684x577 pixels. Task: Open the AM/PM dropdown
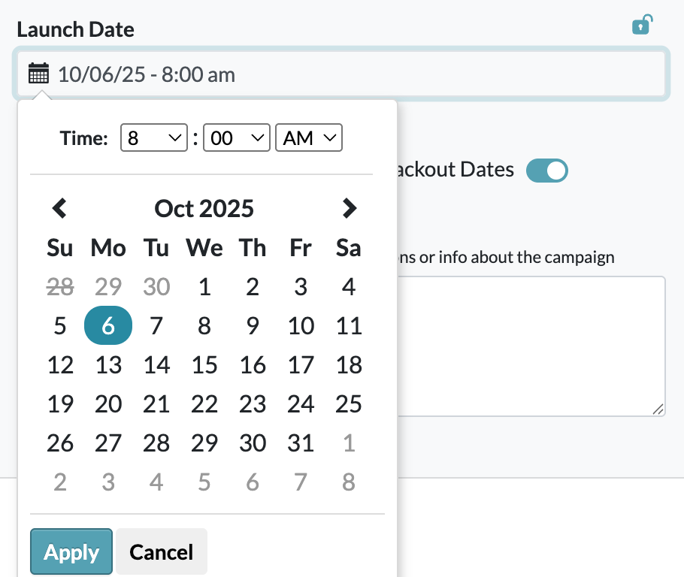[x=309, y=138]
